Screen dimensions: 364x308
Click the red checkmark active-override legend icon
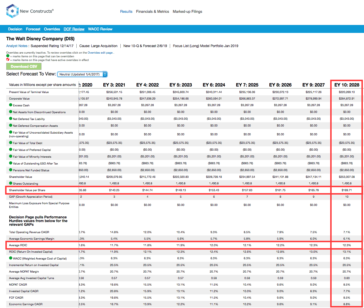click(x=8, y=60)
